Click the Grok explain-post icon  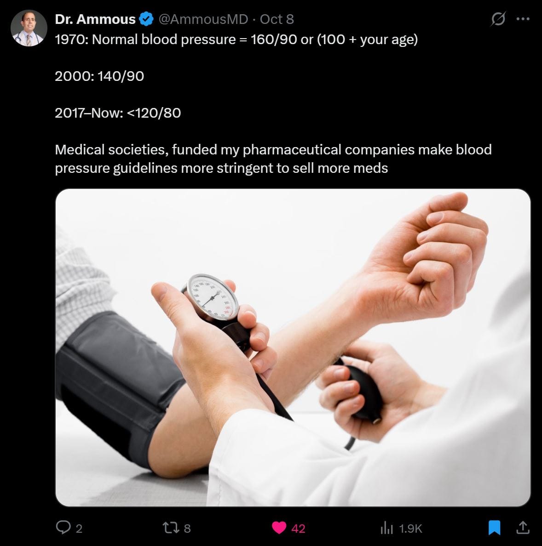tap(498, 19)
